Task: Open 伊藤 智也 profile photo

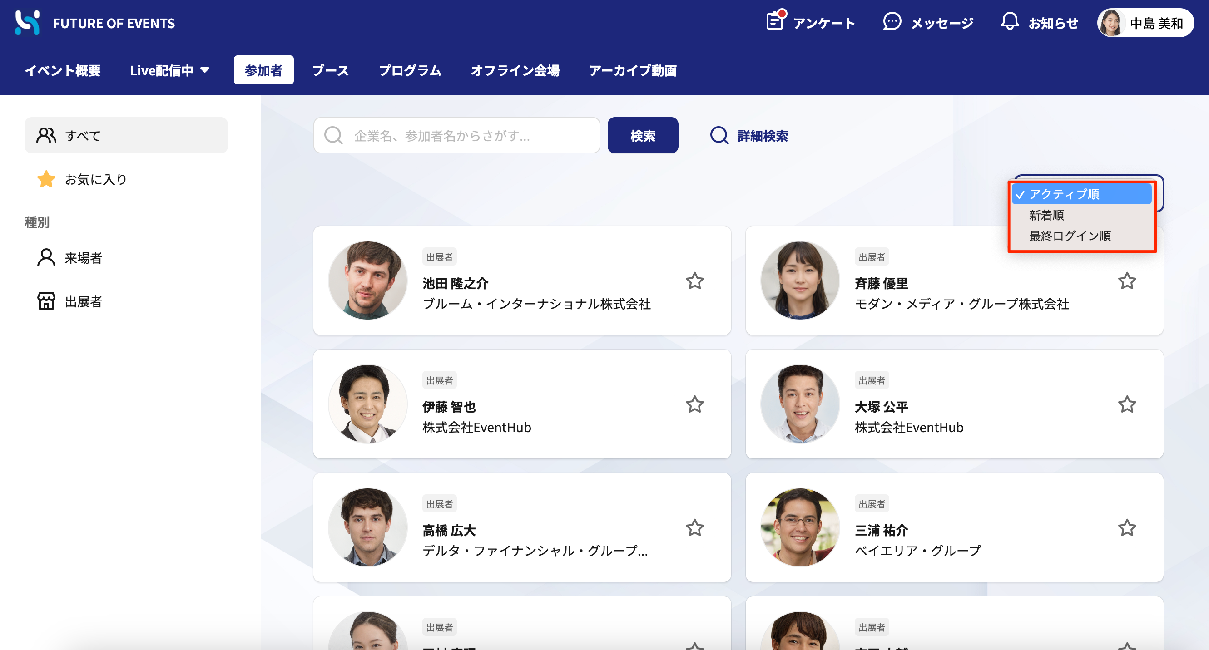Action: [x=367, y=404]
